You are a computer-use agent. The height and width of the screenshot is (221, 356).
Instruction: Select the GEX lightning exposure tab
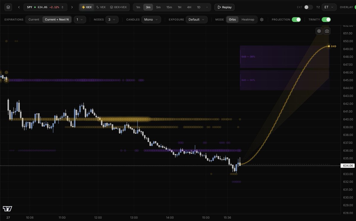86,7
